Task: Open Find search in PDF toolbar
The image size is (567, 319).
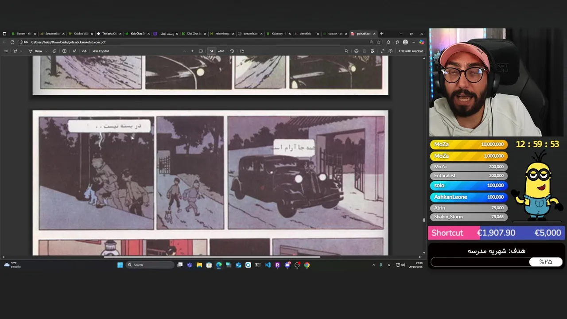Action: coord(346,51)
